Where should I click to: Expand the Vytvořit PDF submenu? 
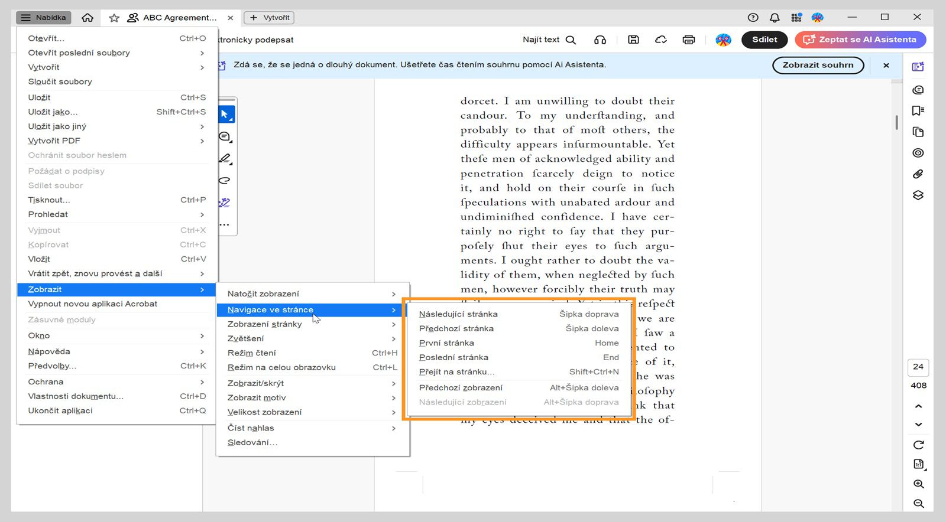point(117,141)
